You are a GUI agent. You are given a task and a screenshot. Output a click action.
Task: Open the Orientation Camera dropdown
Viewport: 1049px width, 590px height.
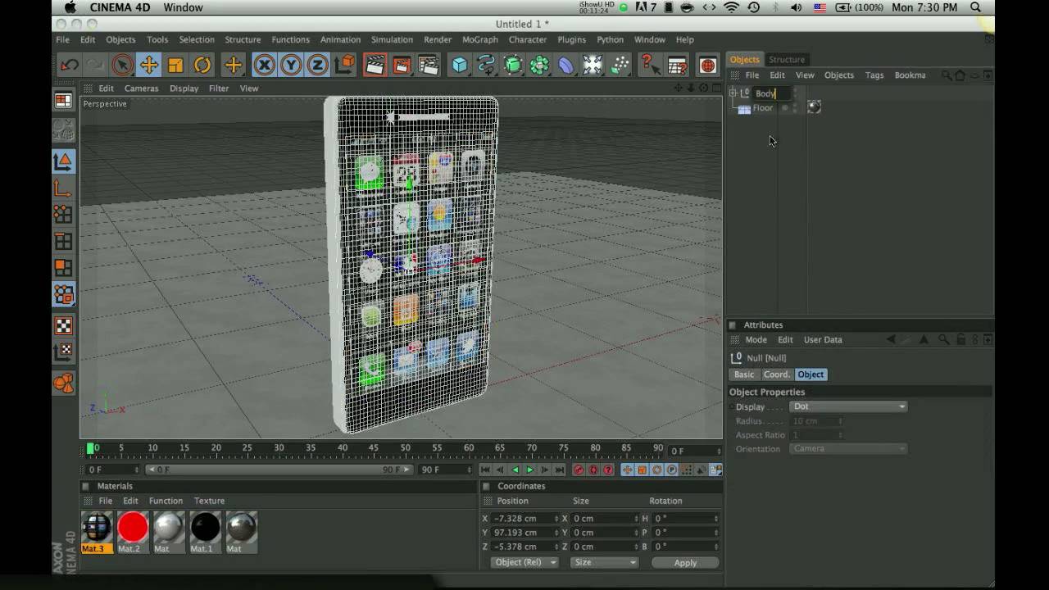848,449
